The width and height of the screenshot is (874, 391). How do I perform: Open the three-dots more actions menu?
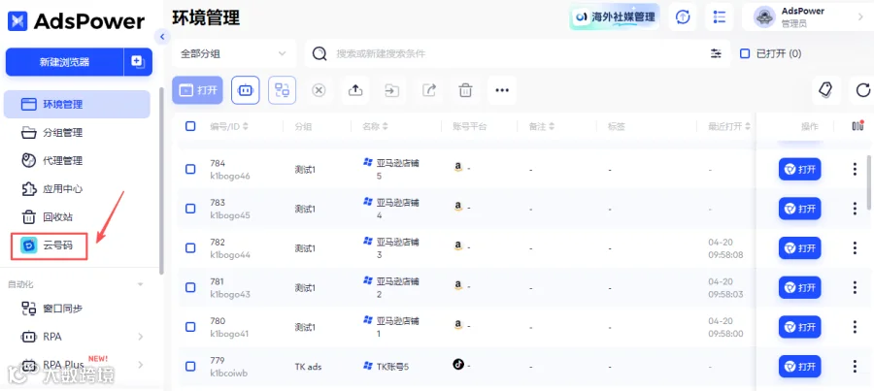click(x=502, y=90)
